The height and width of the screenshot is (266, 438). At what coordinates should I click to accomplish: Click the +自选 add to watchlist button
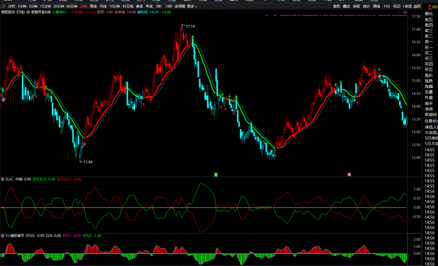tap(407, 6)
